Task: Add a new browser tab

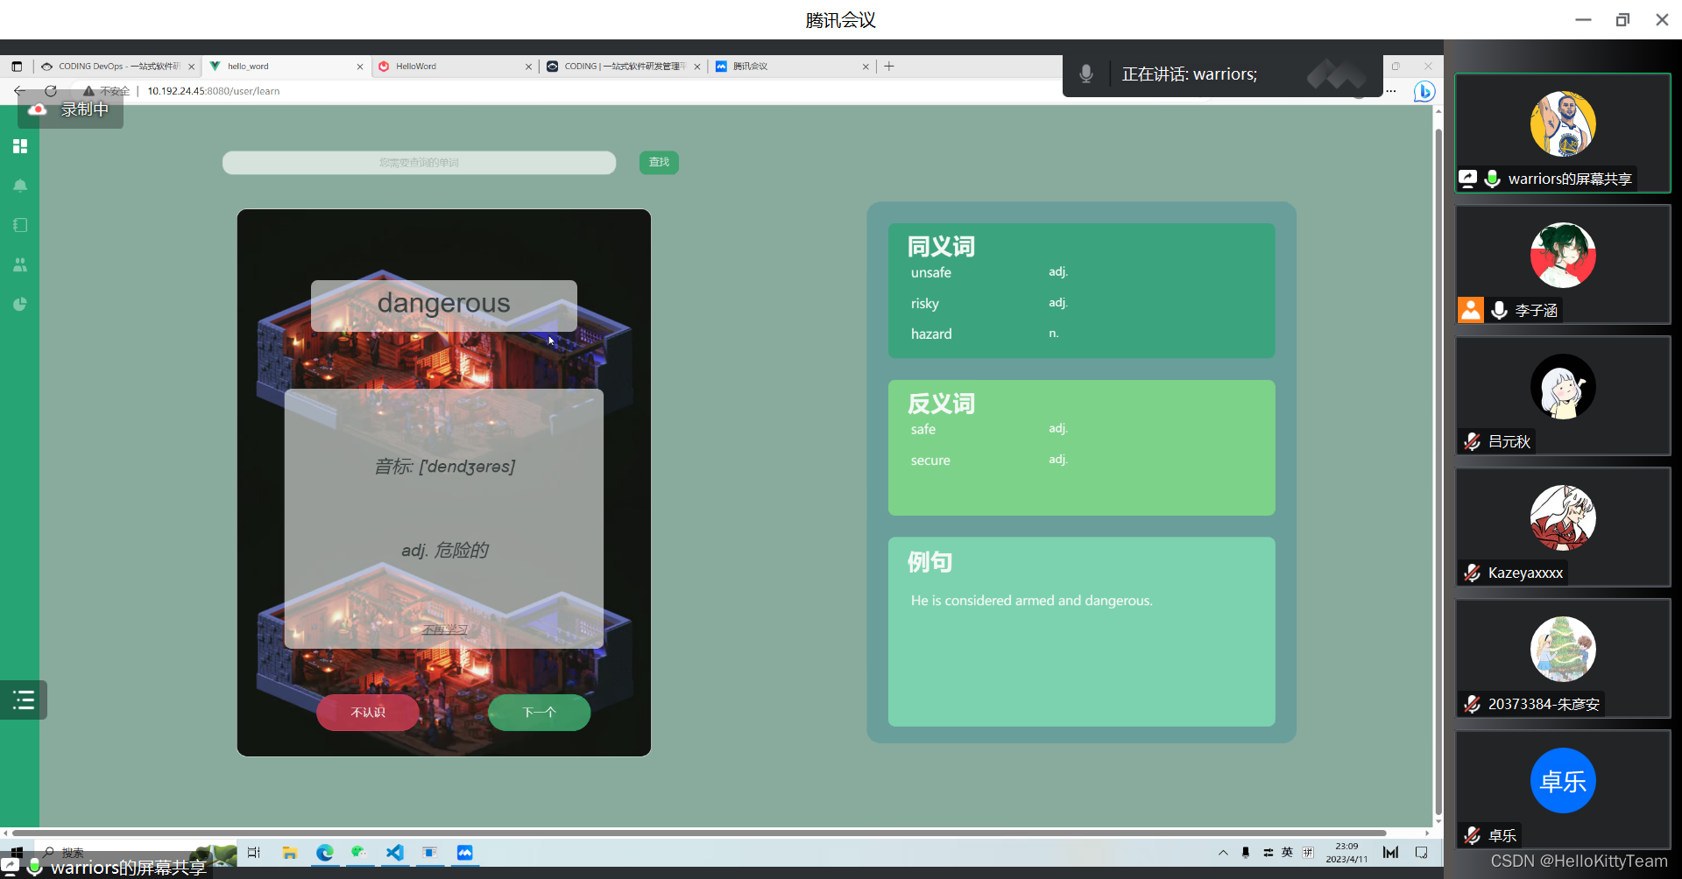Action: point(889,67)
